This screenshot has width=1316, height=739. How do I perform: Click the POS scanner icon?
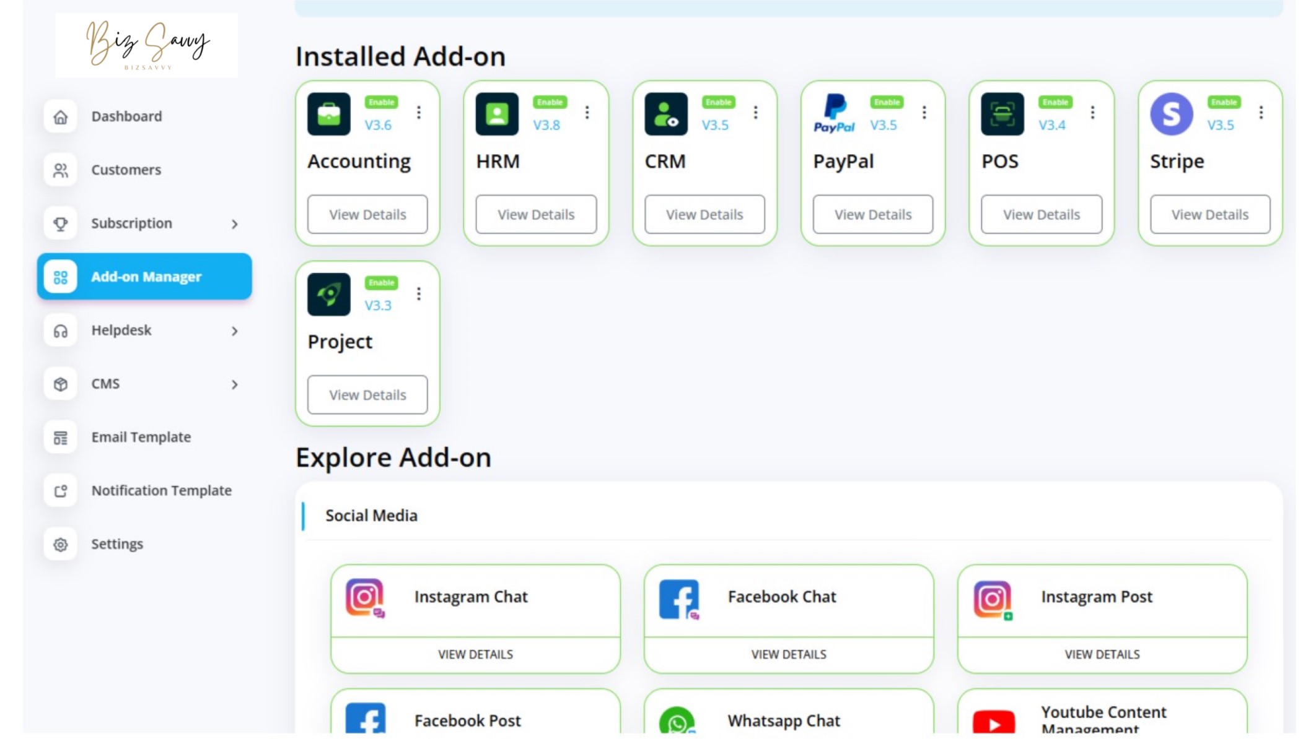[x=1002, y=114]
